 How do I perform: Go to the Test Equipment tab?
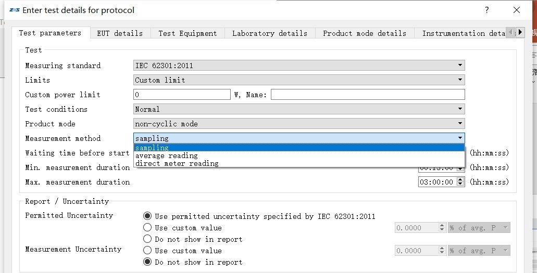[x=188, y=33]
